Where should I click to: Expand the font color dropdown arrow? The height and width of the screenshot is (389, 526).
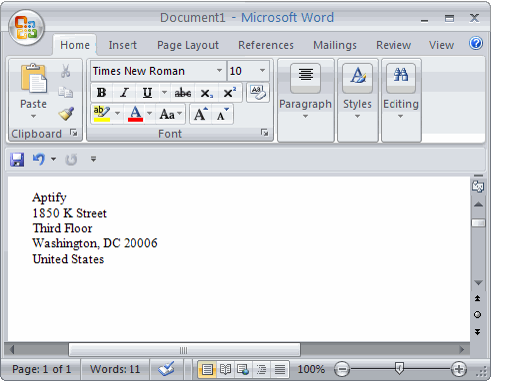pos(150,114)
